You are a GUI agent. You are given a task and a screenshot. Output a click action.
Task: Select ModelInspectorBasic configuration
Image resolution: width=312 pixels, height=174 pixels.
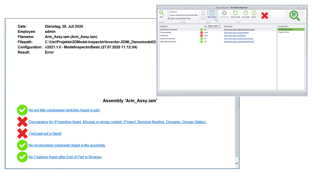click(x=291, y=29)
